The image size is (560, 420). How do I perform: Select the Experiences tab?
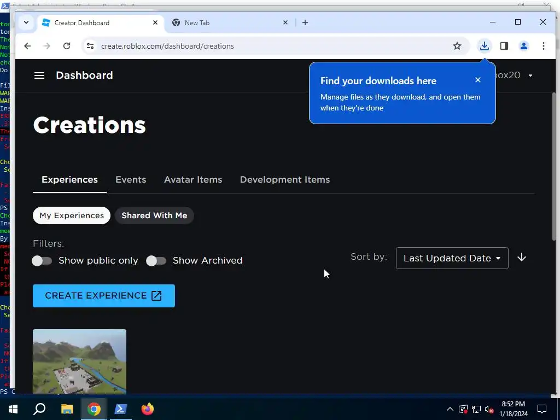69,179
